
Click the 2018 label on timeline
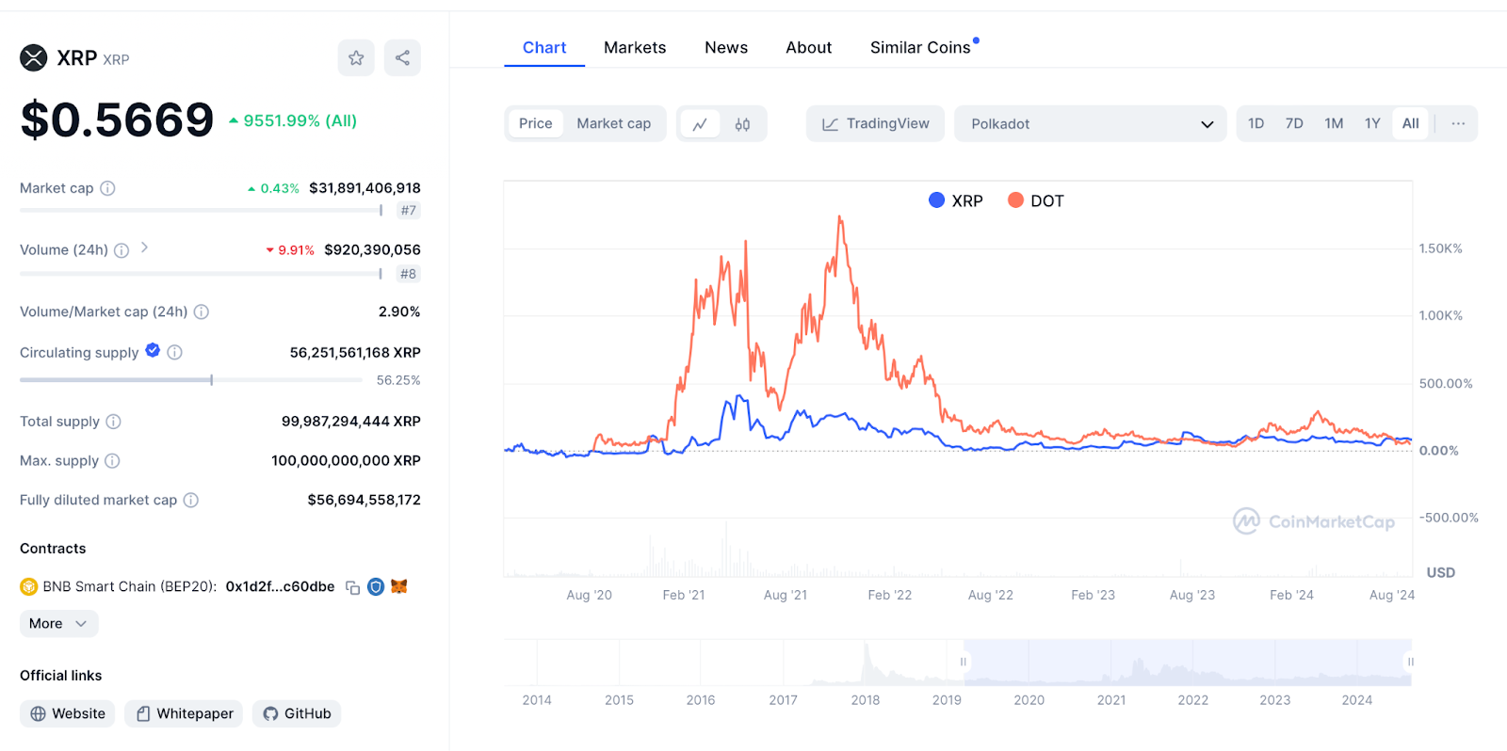click(x=865, y=701)
